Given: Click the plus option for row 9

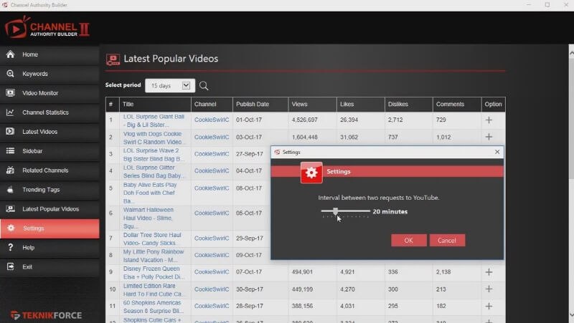Looking at the screenshot, I should [x=489, y=272].
